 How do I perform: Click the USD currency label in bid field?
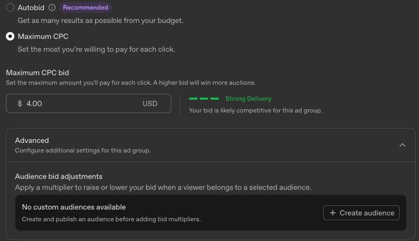[150, 103]
